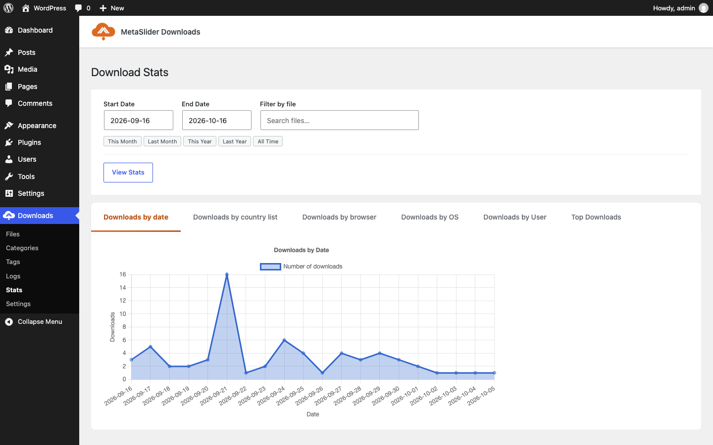Switch to Downloads by browser tab

coord(339,217)
